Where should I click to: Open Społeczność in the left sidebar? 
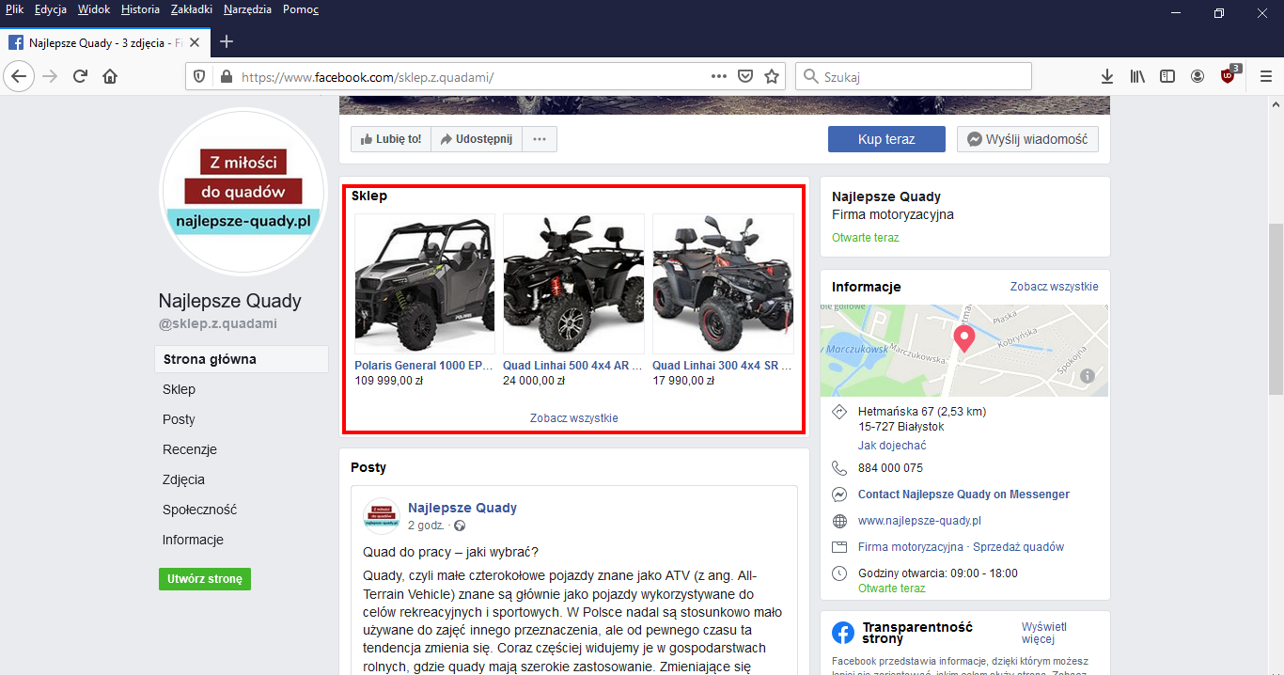(199, 510)
